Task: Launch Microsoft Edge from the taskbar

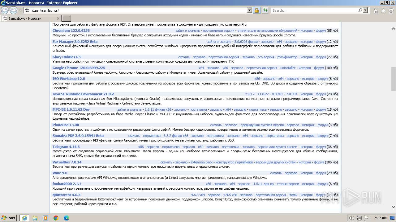Action: coord(67,218)
